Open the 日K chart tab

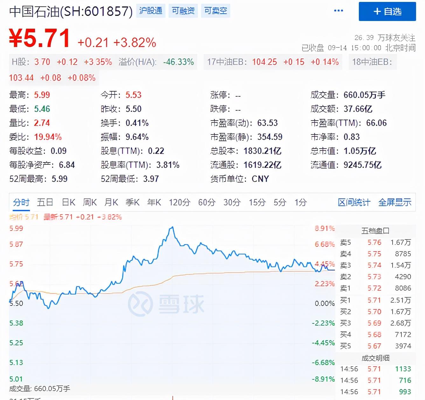point(68,203)
